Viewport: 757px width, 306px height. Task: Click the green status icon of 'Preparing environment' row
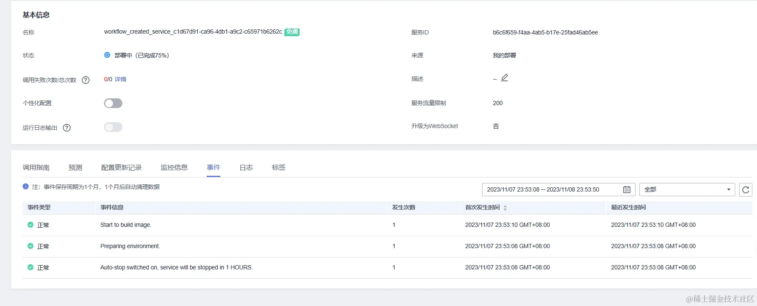30,246
